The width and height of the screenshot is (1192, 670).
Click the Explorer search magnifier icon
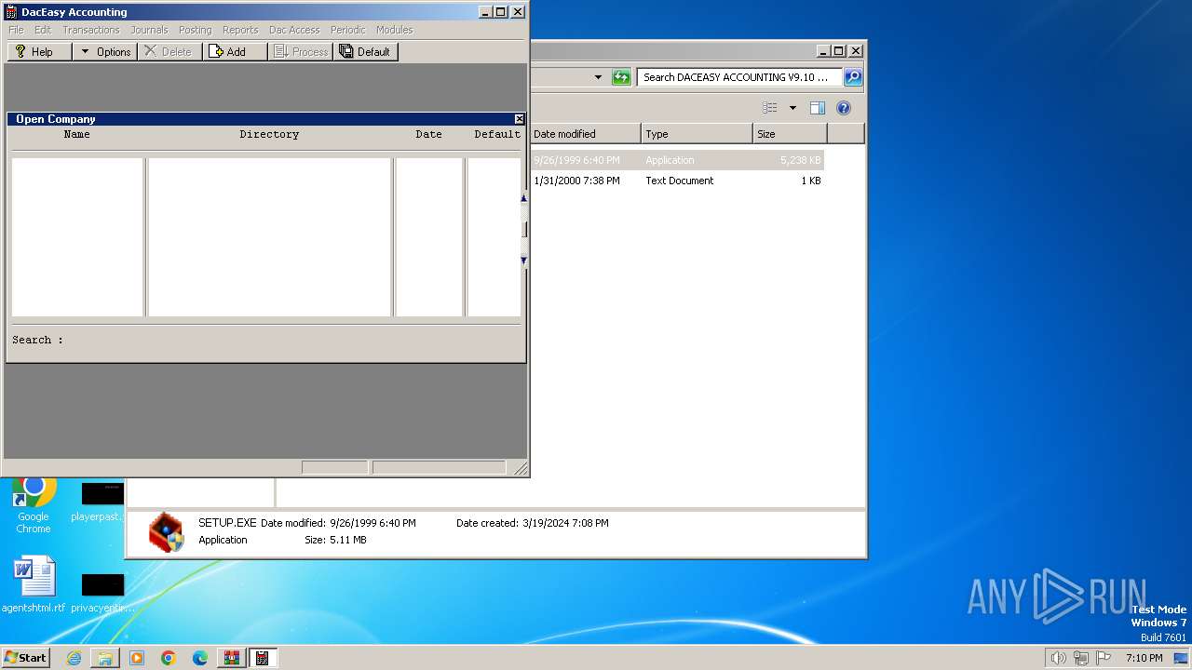853,77
